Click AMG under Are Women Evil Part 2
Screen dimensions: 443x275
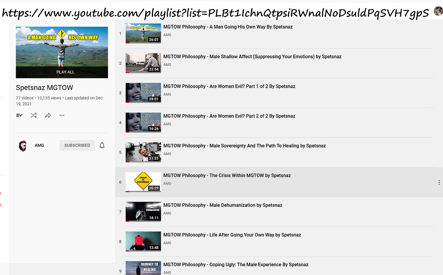tap(167, 124)
